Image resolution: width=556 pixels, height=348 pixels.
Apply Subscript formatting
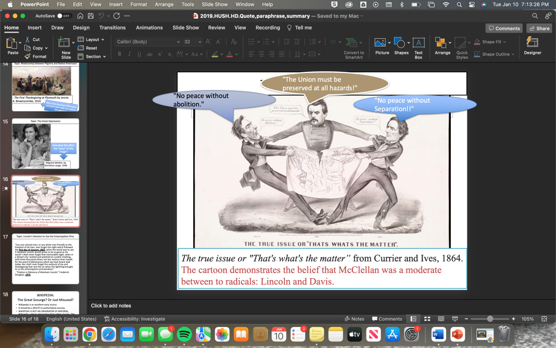pyautogui.click(x=170, y=54)
